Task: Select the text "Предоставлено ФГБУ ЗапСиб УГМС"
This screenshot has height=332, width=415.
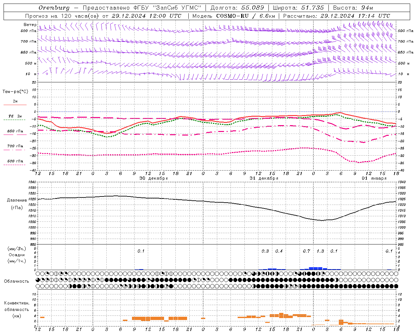Action: (142, 8)
